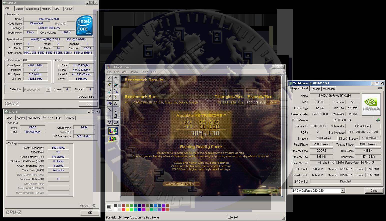Open the File menu in Paint
Viewport: 386px width, 221px height.
[109, 72]
